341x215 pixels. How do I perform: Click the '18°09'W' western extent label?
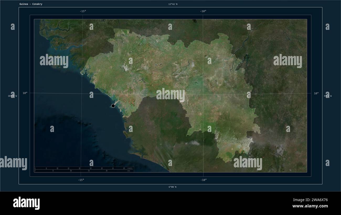point(12,96)
